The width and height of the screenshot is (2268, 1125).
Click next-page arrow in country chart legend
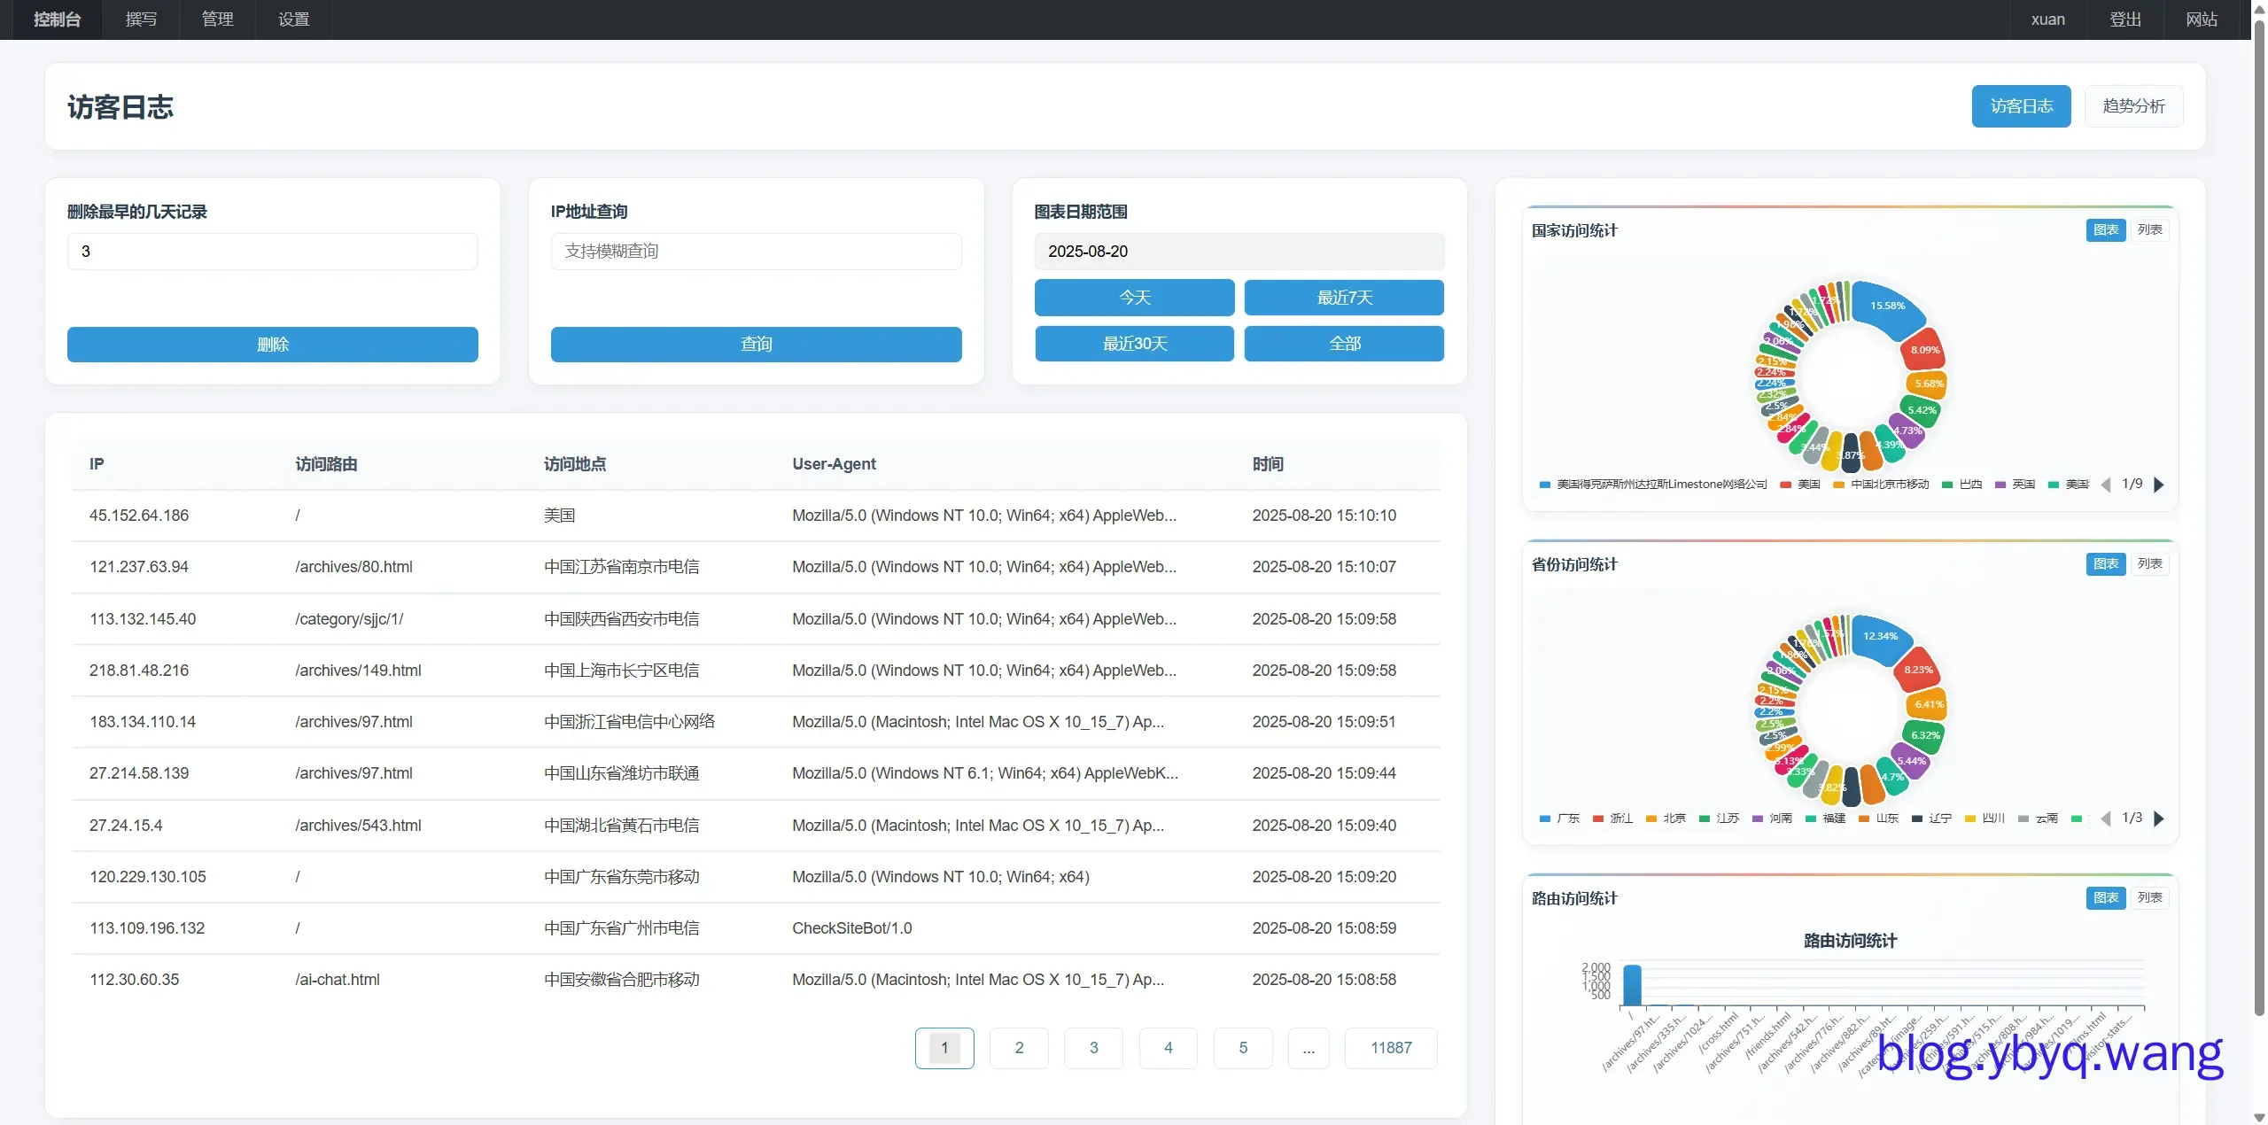click(2159, 485)
